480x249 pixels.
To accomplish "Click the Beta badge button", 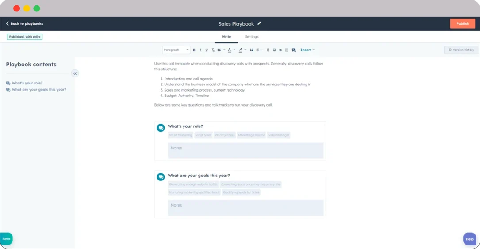I will click(6, 239).
